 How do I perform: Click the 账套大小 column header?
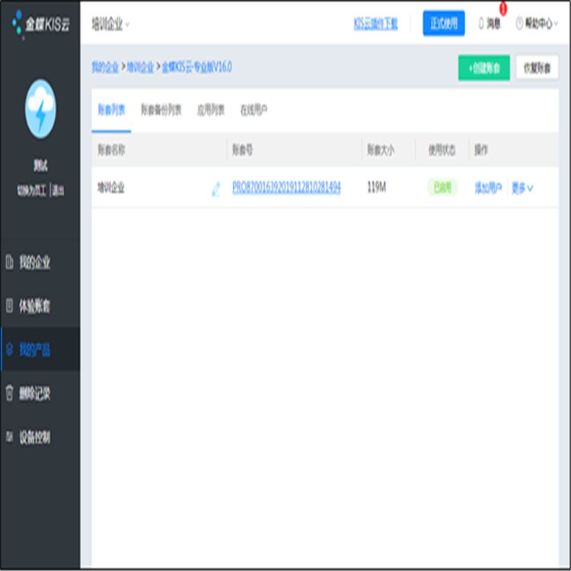pos(381,150)
